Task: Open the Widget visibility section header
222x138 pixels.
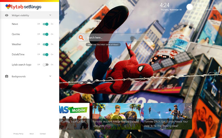Action: pyautogui.click(x=29, y=15)
